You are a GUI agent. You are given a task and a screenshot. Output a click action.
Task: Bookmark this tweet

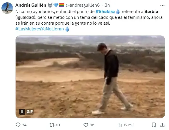[x=154, y=125]
